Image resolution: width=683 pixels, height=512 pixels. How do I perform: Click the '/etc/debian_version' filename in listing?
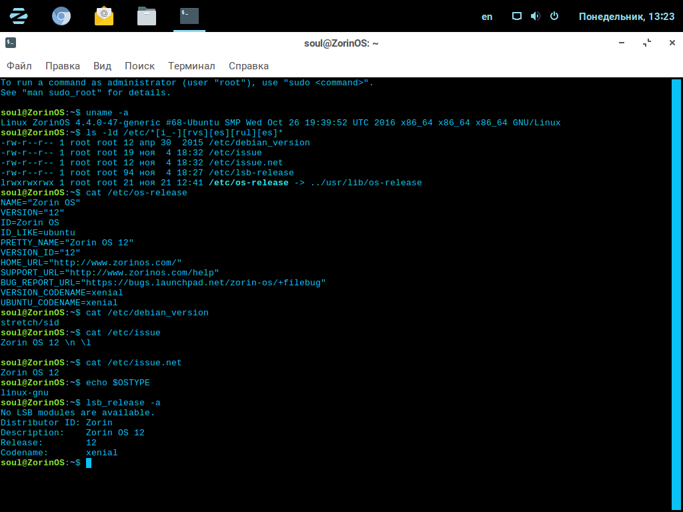coord(259,143)
